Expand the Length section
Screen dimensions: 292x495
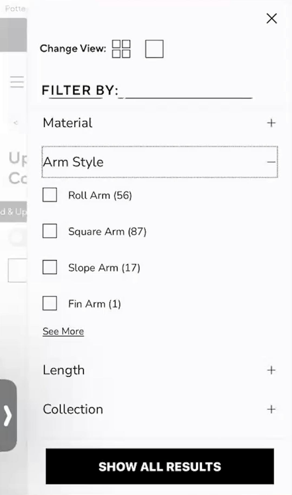click(271, 370)
